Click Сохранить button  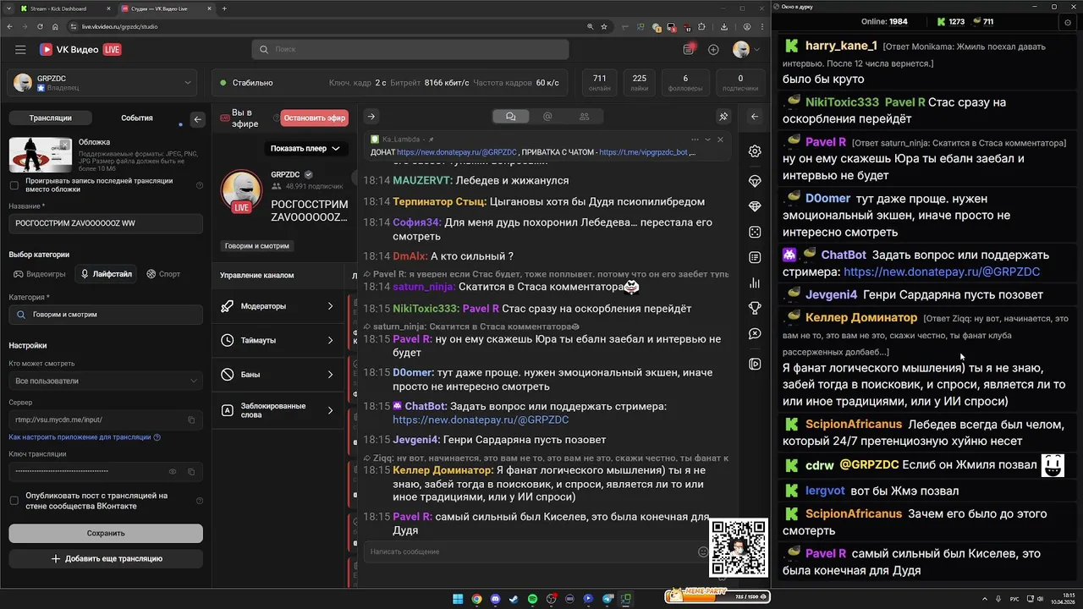pyautogui.click(x=106, y=533)
